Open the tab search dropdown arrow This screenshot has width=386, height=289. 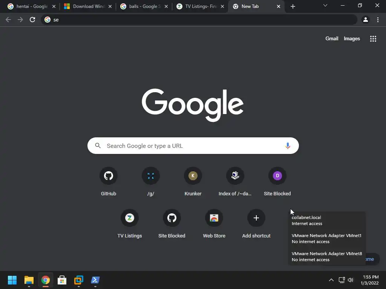pyautogui.click(x=325, y=5)
